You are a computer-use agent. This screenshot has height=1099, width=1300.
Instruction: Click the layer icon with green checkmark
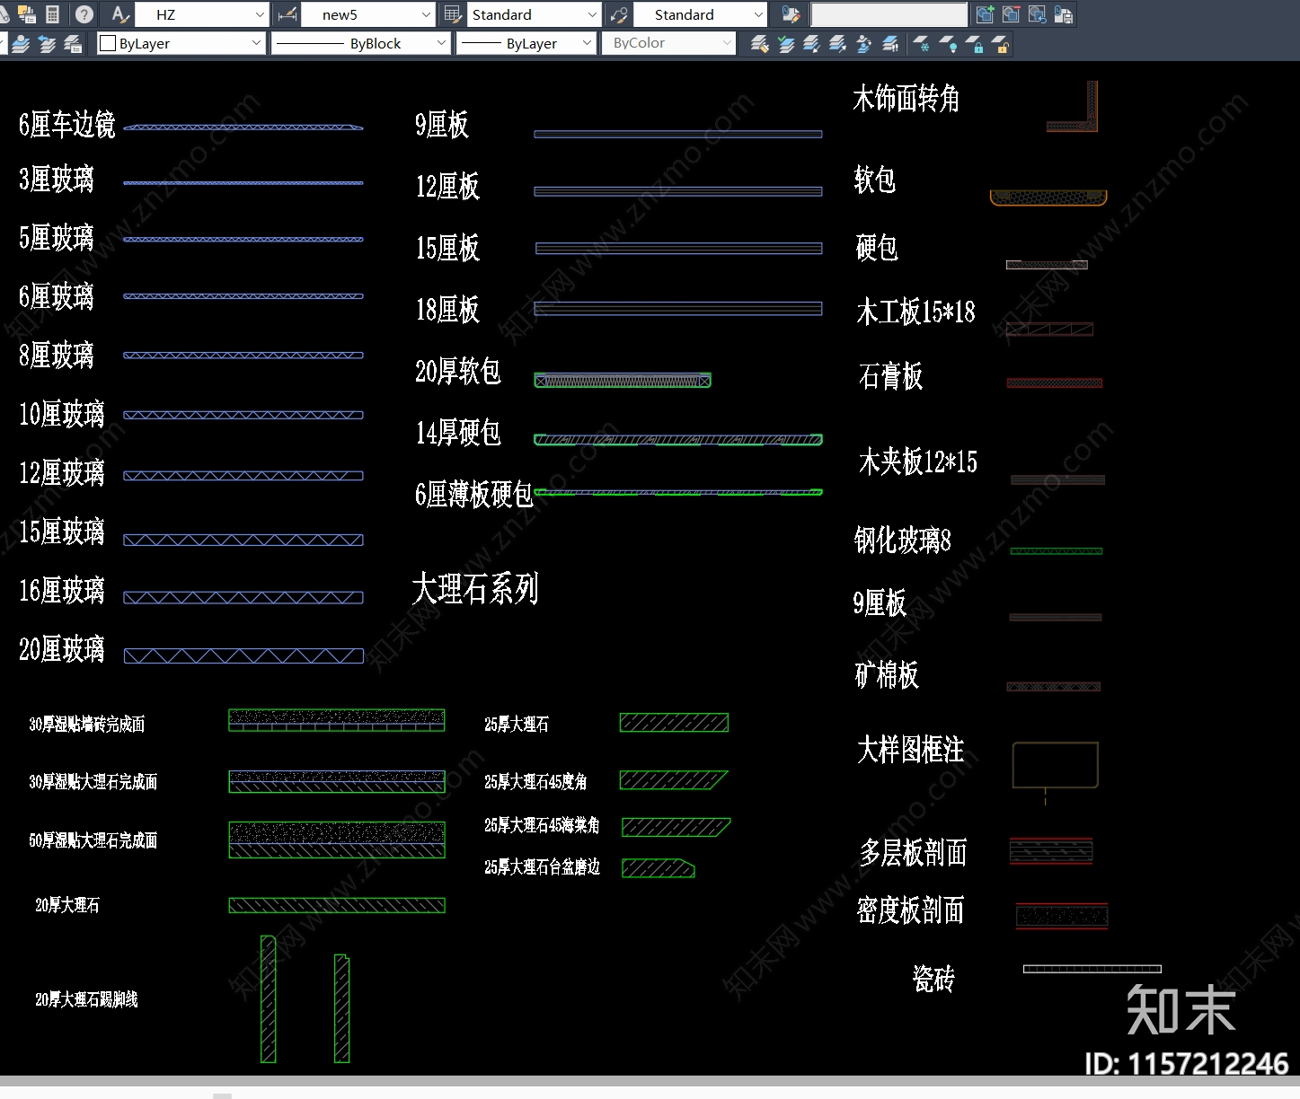[786, 43]
